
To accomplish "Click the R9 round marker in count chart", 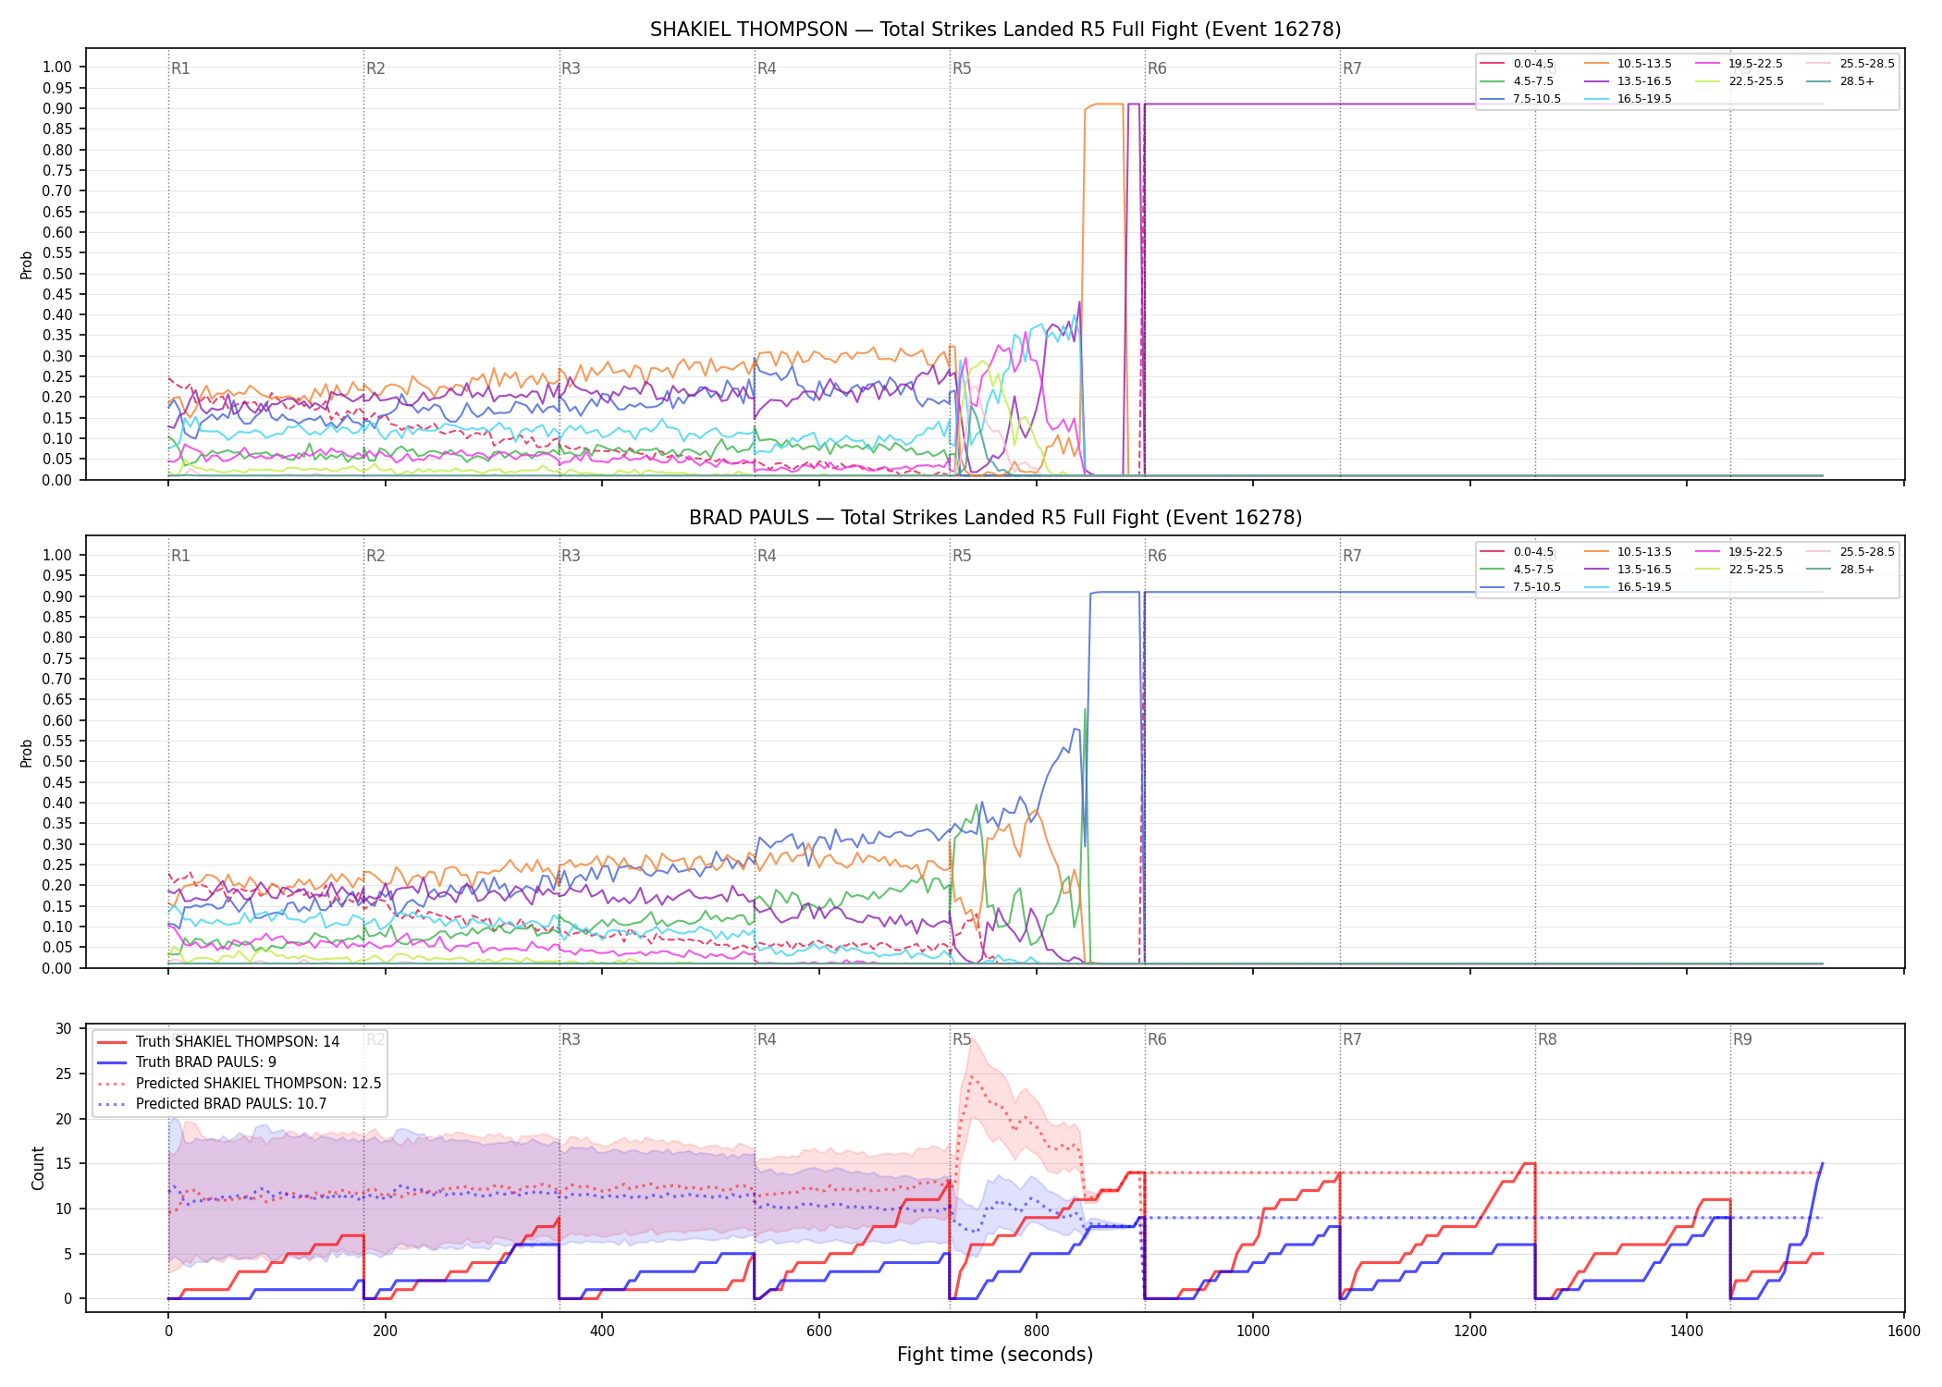I will (1742, 1039).
